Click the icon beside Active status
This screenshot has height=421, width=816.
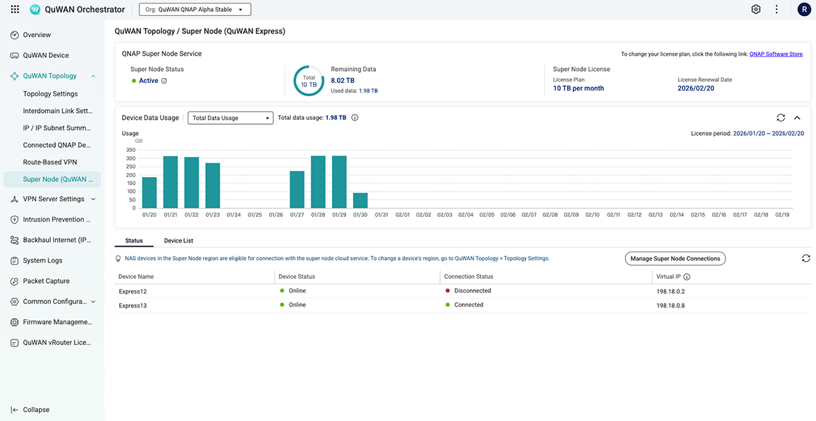click(x=164, y=81)
